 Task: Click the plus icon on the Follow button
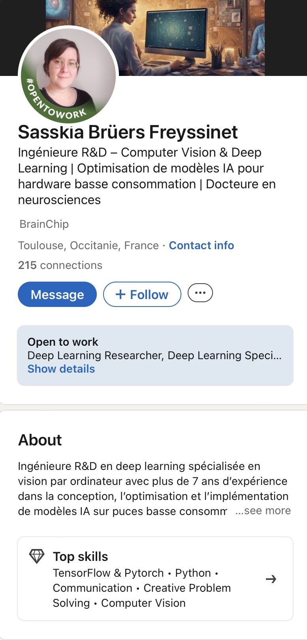120,294
